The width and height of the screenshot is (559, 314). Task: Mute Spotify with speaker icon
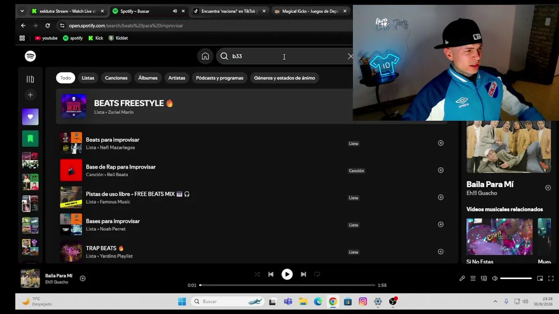coord(495,278)
